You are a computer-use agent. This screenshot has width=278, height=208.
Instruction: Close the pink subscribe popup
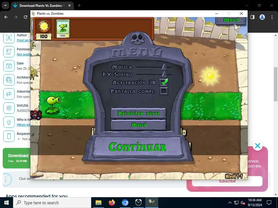(258, 146)
